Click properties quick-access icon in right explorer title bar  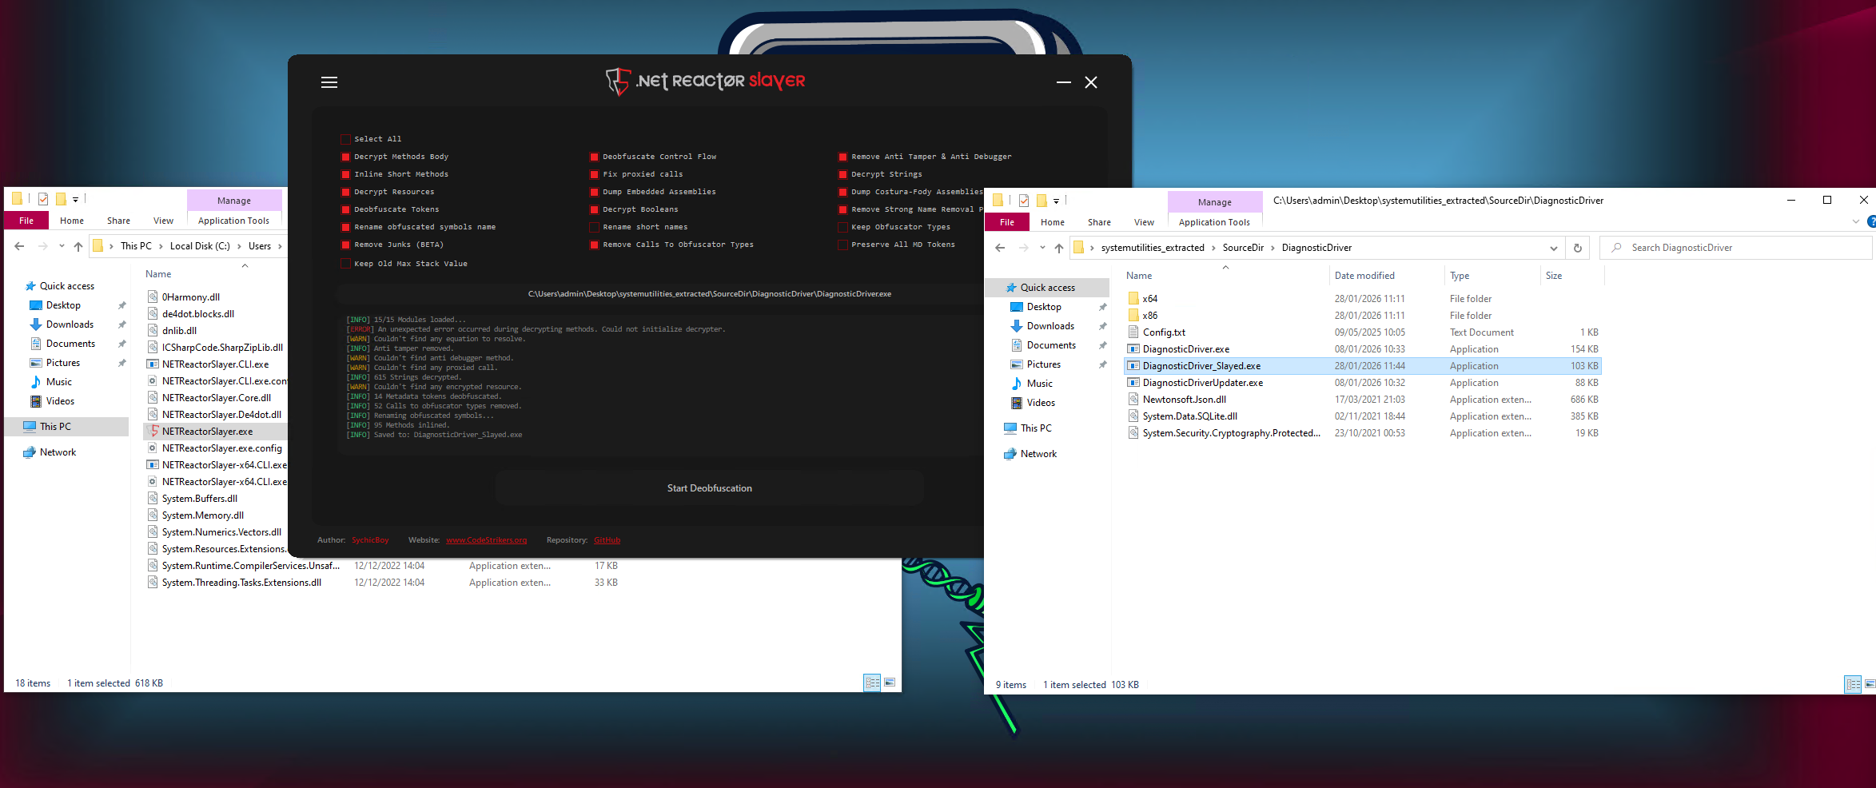click(x=1024, y=201)
